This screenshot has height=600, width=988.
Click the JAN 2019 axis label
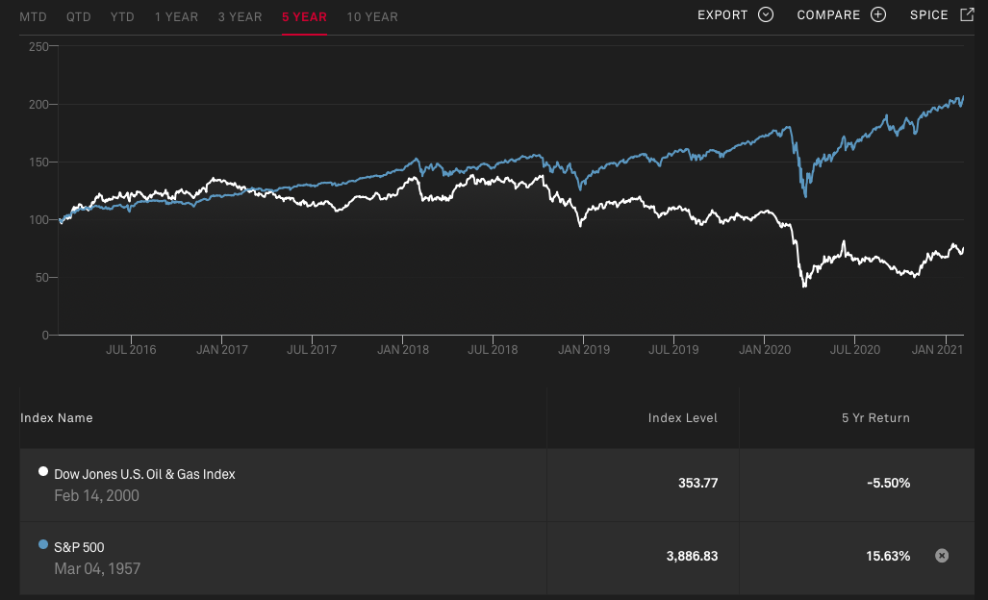tap(584, 349)
